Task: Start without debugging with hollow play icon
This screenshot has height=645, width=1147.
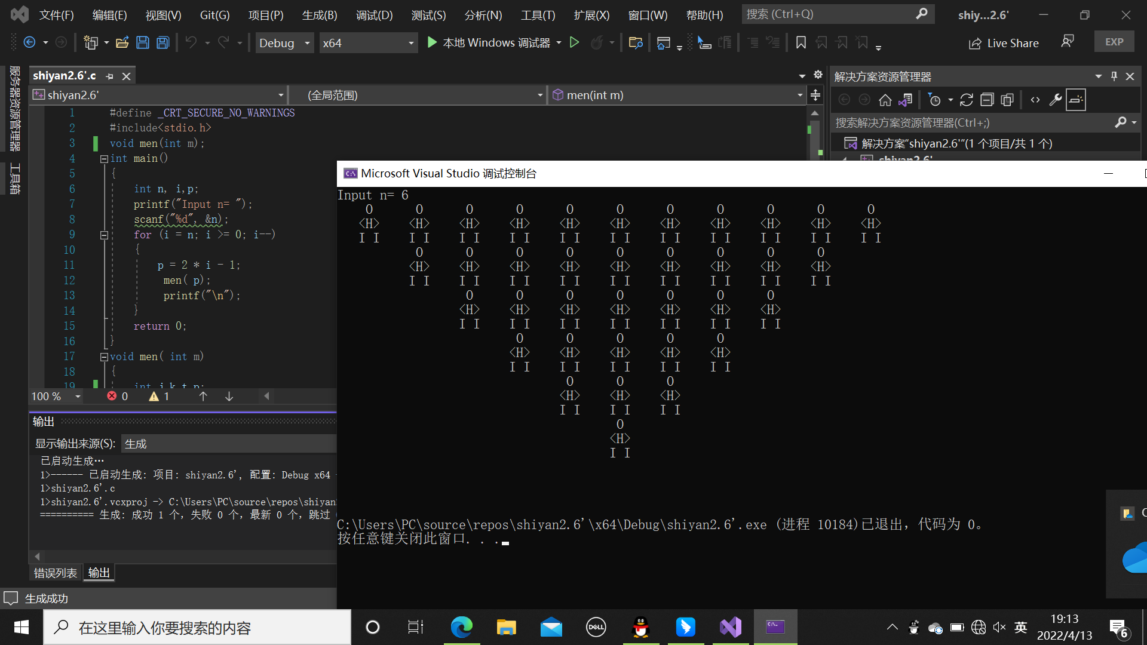Action: click(x=574, y=42)
